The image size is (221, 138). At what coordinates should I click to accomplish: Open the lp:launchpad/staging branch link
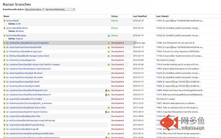(16, 35)
